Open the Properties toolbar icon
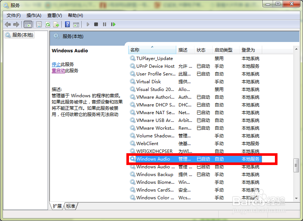 point(39,24)
